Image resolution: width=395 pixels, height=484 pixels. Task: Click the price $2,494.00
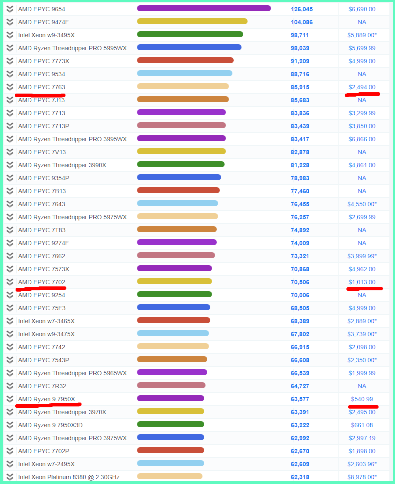pos(362,87)
